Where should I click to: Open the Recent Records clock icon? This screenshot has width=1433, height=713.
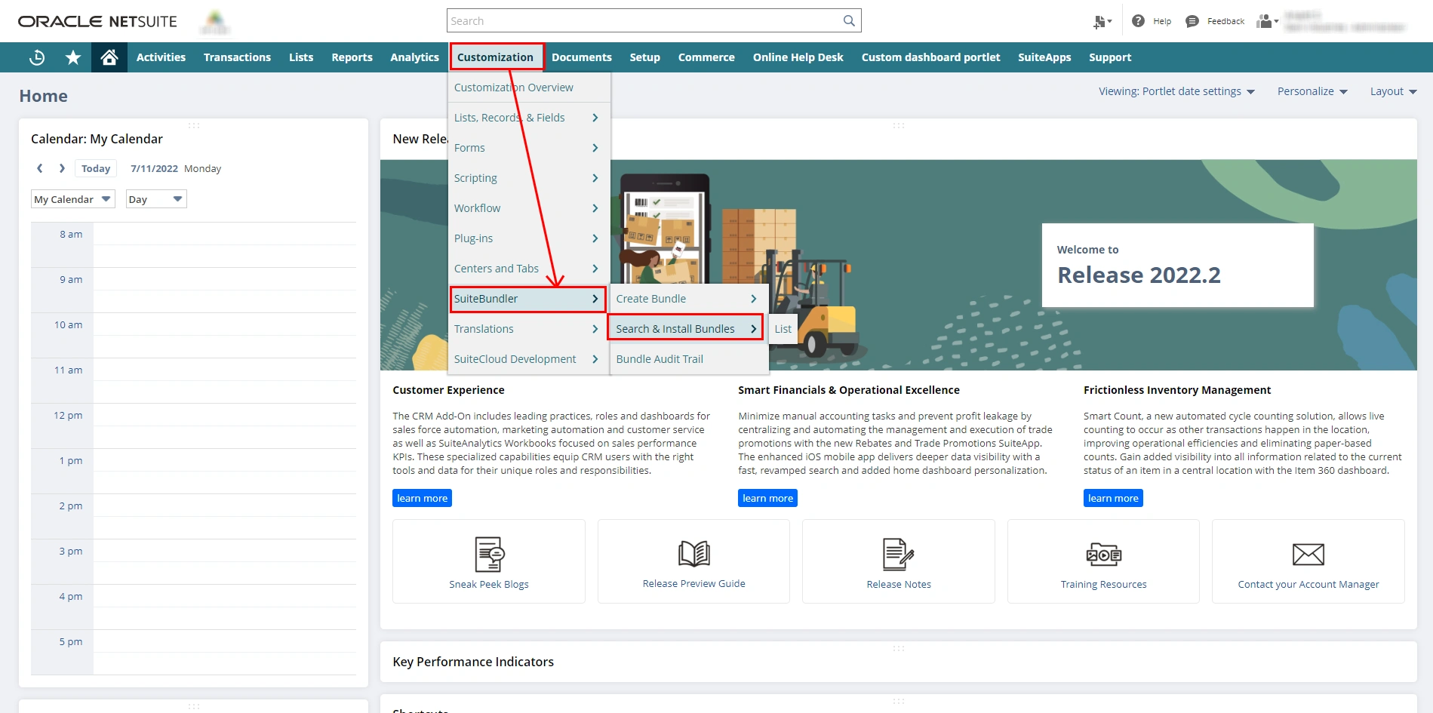pyautogui.click(x=36, y=57)
